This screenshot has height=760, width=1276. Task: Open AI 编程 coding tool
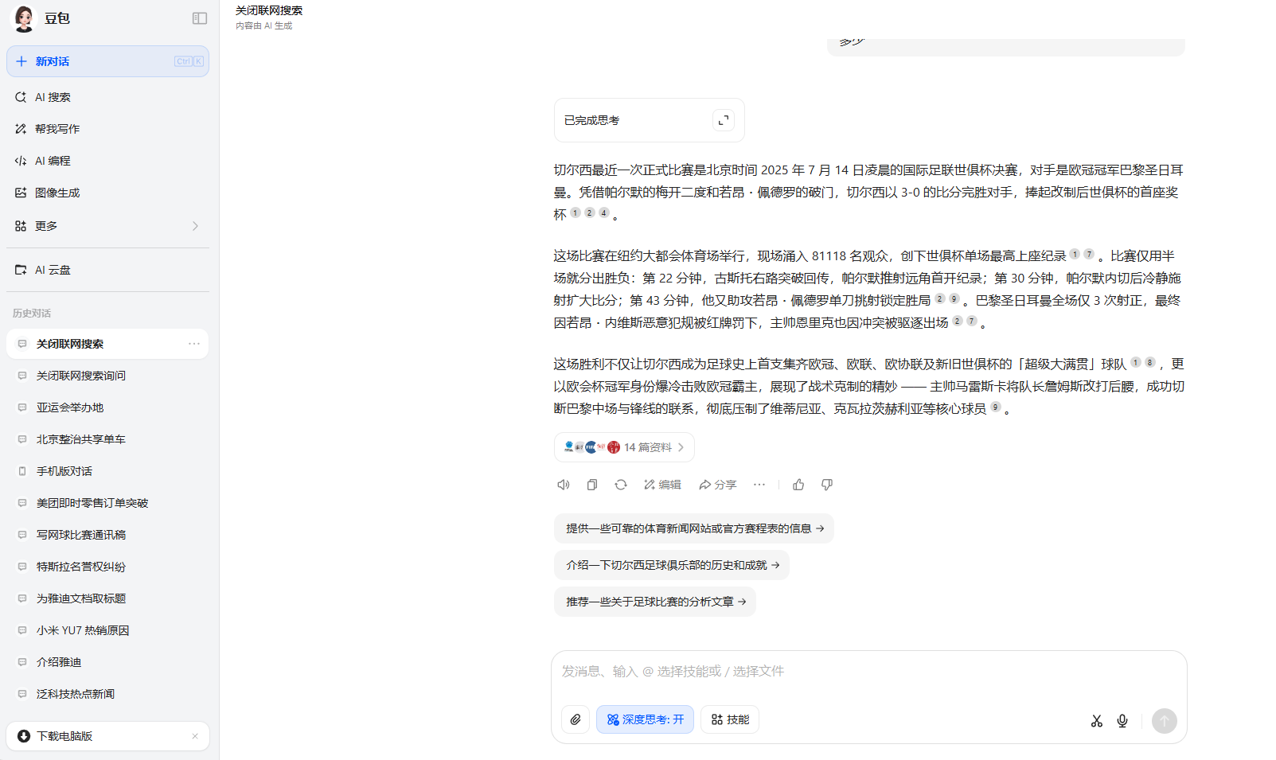(x=107, y=161)
